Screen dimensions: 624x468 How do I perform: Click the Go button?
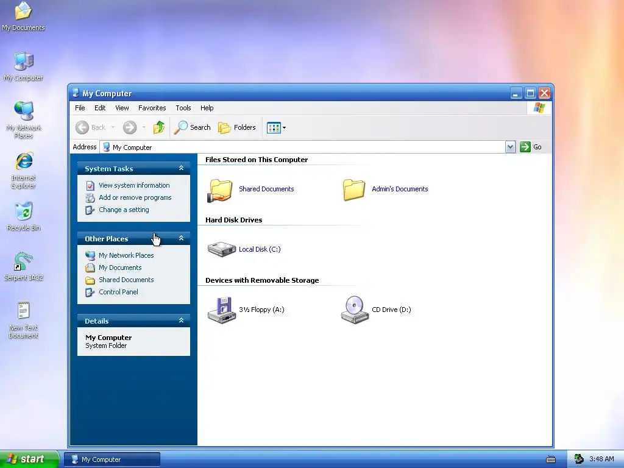531,147
